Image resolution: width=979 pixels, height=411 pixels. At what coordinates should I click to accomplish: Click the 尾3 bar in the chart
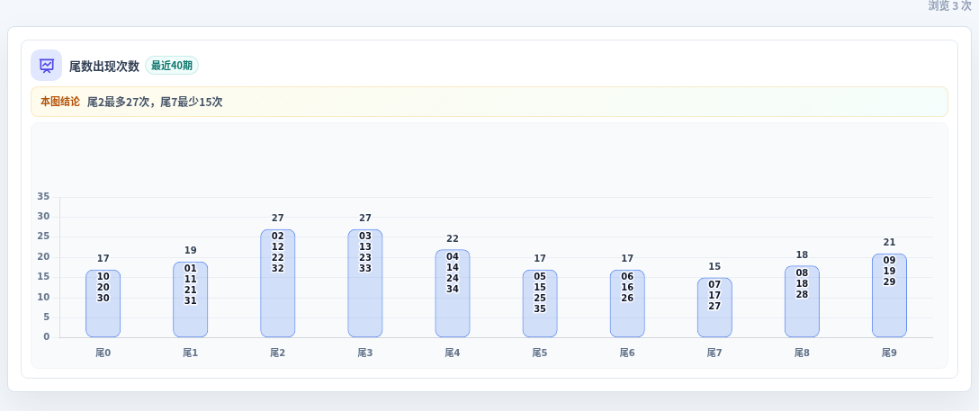[x=365, y=283]
